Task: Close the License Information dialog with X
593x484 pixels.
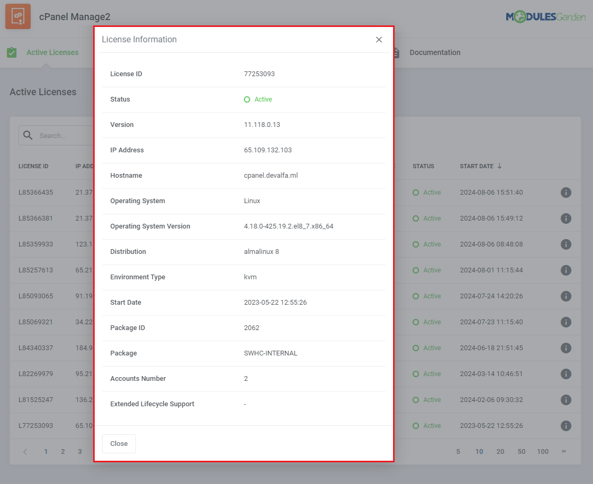Action: point(379,40)
